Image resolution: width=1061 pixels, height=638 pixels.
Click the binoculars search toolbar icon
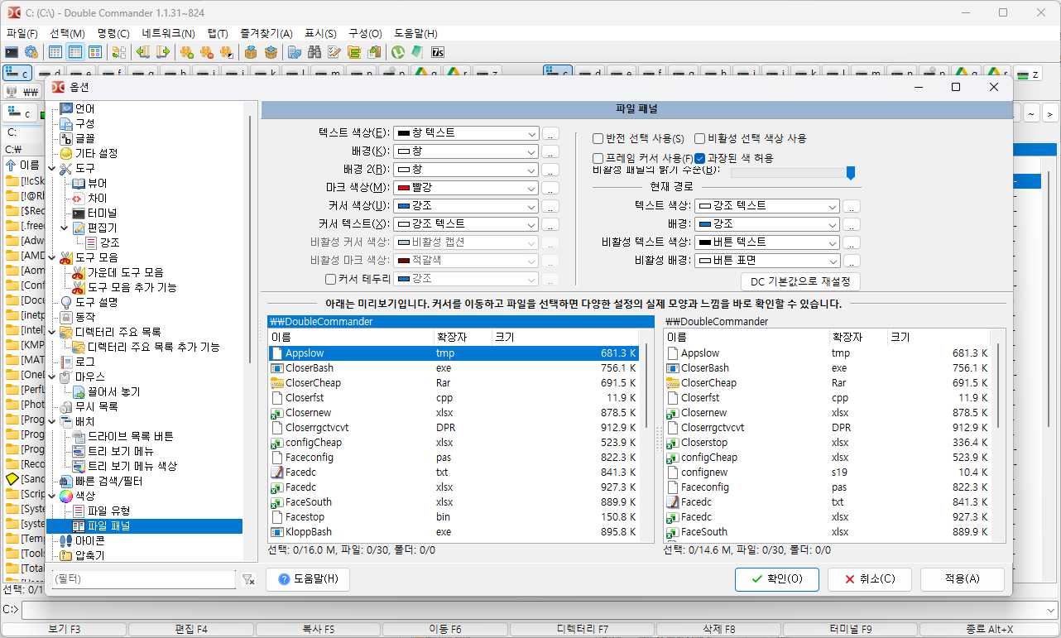click(x=314, y=52)
